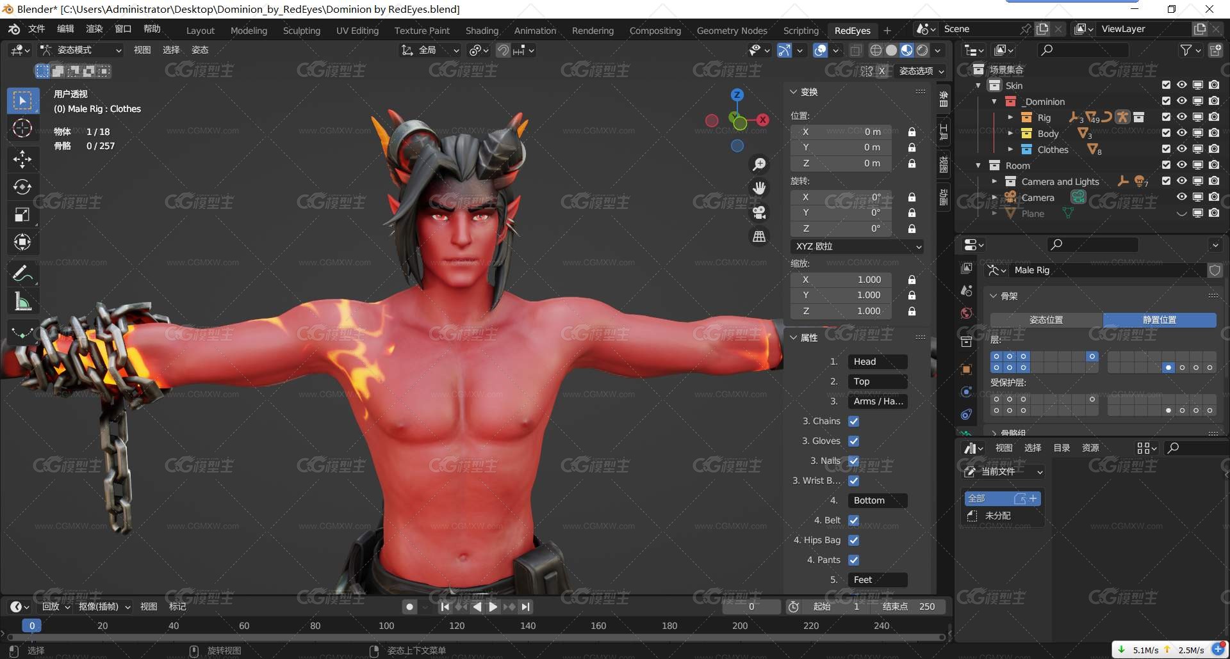Toggle gizmo display icon
Screen dimensions: 1230x659
click(x=785, y=50)
